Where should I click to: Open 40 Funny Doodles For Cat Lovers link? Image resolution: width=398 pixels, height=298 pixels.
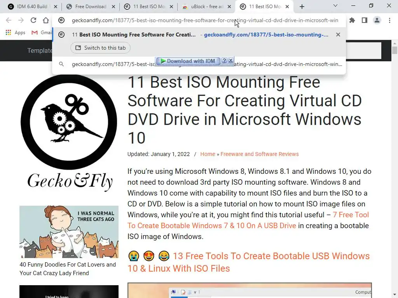68,269
